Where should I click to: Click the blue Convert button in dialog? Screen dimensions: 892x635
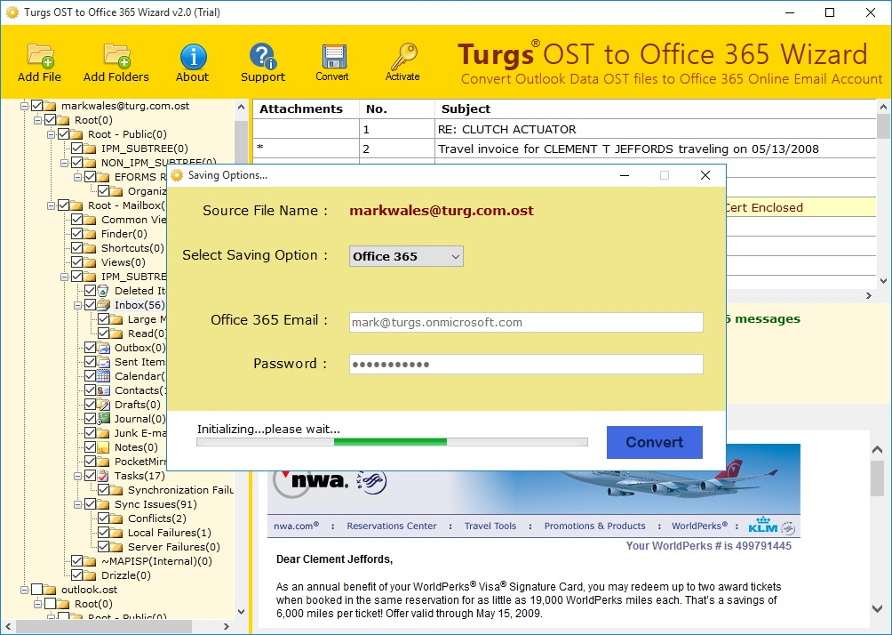(654, 442)
